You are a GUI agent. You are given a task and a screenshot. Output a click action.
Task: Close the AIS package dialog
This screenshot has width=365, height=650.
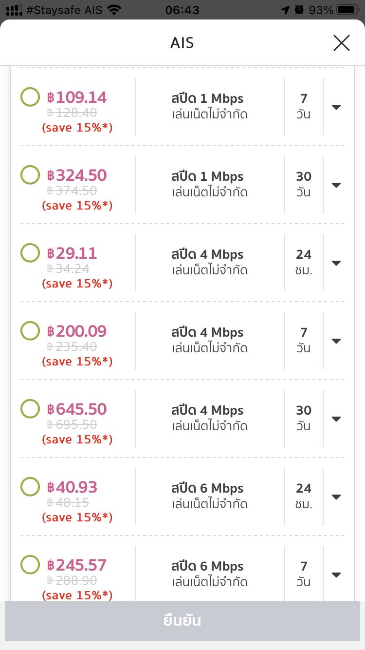tap(341, 43)
